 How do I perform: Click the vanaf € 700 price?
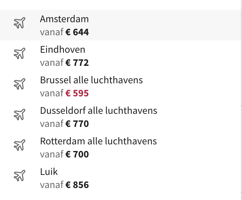pyautogui.click(x=65, y=154)
